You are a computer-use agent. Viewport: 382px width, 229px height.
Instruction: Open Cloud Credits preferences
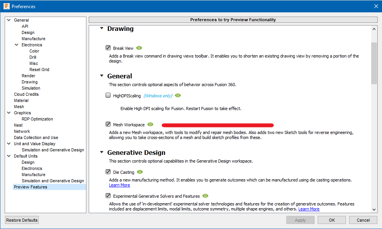tap(26, 94)
